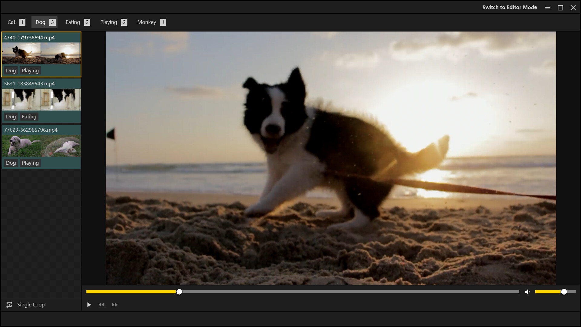Select the Monkey tag tab

tap(151, 22)
